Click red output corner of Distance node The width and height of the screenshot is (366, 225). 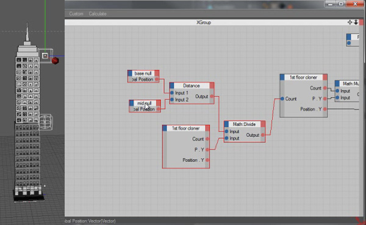[x=212, y=85]
